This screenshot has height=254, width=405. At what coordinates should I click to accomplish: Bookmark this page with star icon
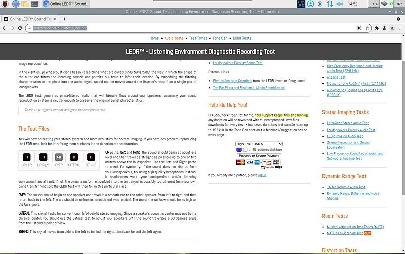(367, 28)
